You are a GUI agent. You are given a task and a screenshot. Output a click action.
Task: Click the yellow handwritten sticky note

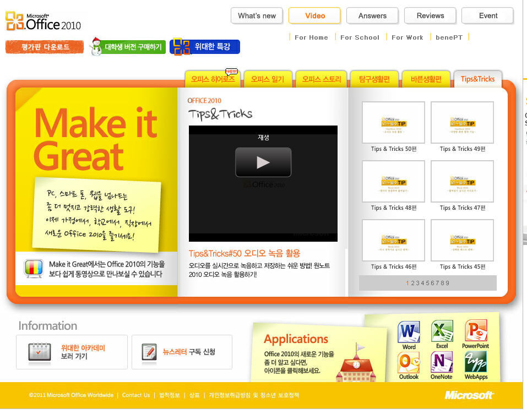[97, 215]
